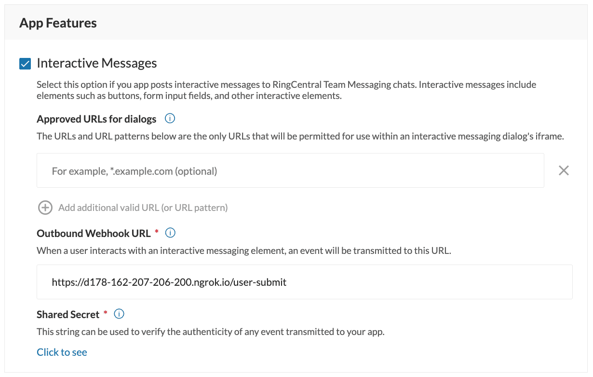593x377 pixels.
Task: Remove the approved URL entry with X icon
Action: pyautogui.click(x=564, y=170)
